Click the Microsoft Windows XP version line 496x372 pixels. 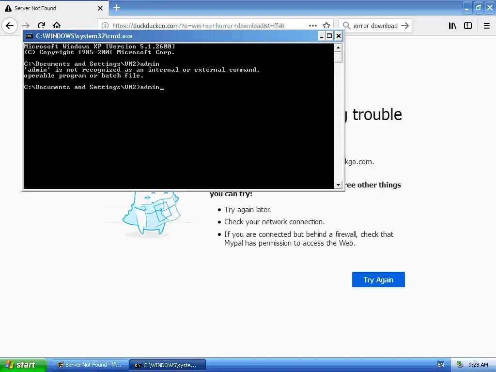coord(100,46)
